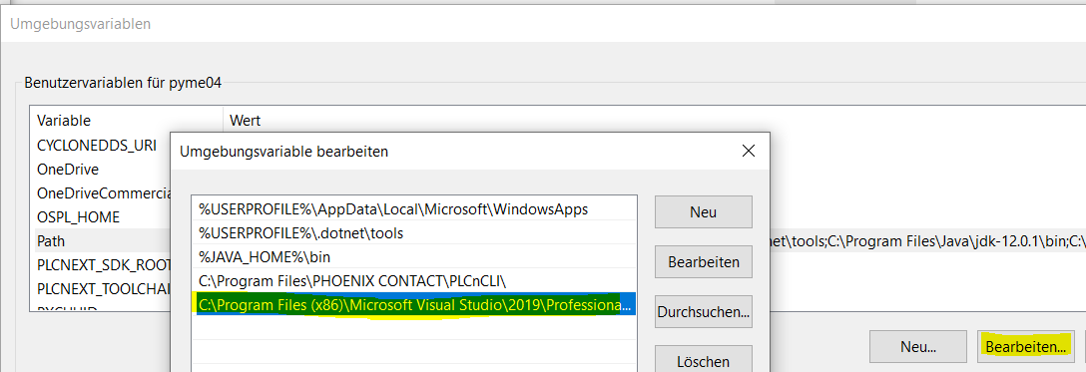Select the PLCNEXT_SDK_ROOT variable row
The width and height of the screenshot is (1086, 372).
point(103,265)
